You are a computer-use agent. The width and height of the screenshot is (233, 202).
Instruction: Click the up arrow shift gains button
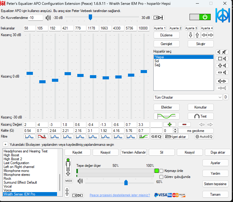[197, 35]
